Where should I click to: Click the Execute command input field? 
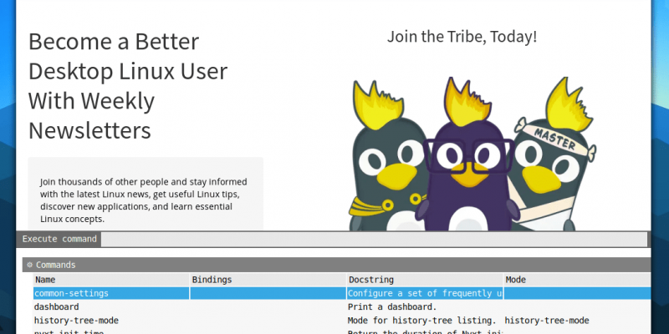(374, 239)
